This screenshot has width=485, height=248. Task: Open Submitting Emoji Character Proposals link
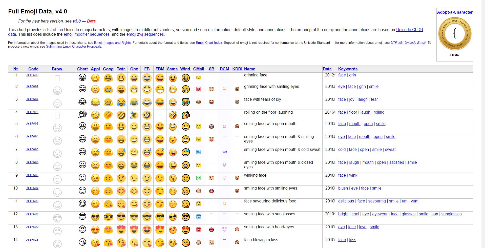[74, 47]
